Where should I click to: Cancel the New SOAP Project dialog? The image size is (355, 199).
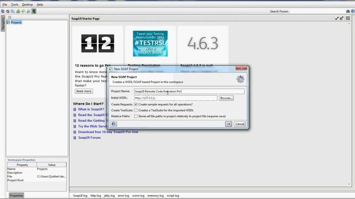click(x=240, y=124)
